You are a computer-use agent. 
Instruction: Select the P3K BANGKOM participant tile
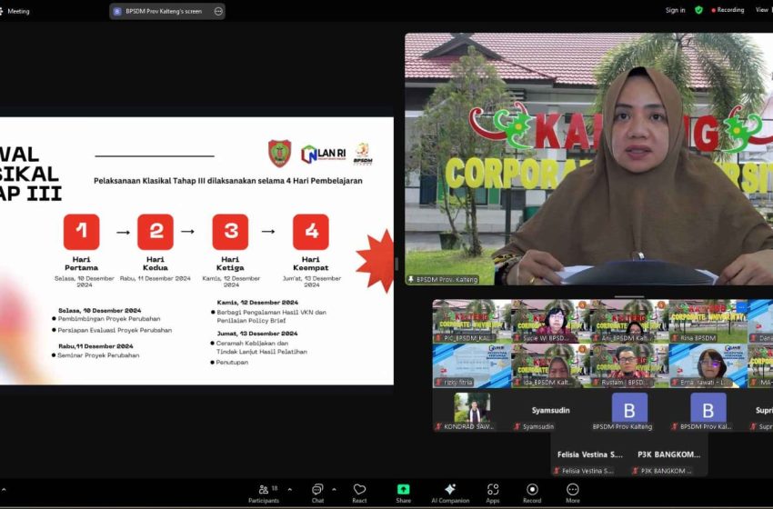pyautogui.click(x=668, y=454)
